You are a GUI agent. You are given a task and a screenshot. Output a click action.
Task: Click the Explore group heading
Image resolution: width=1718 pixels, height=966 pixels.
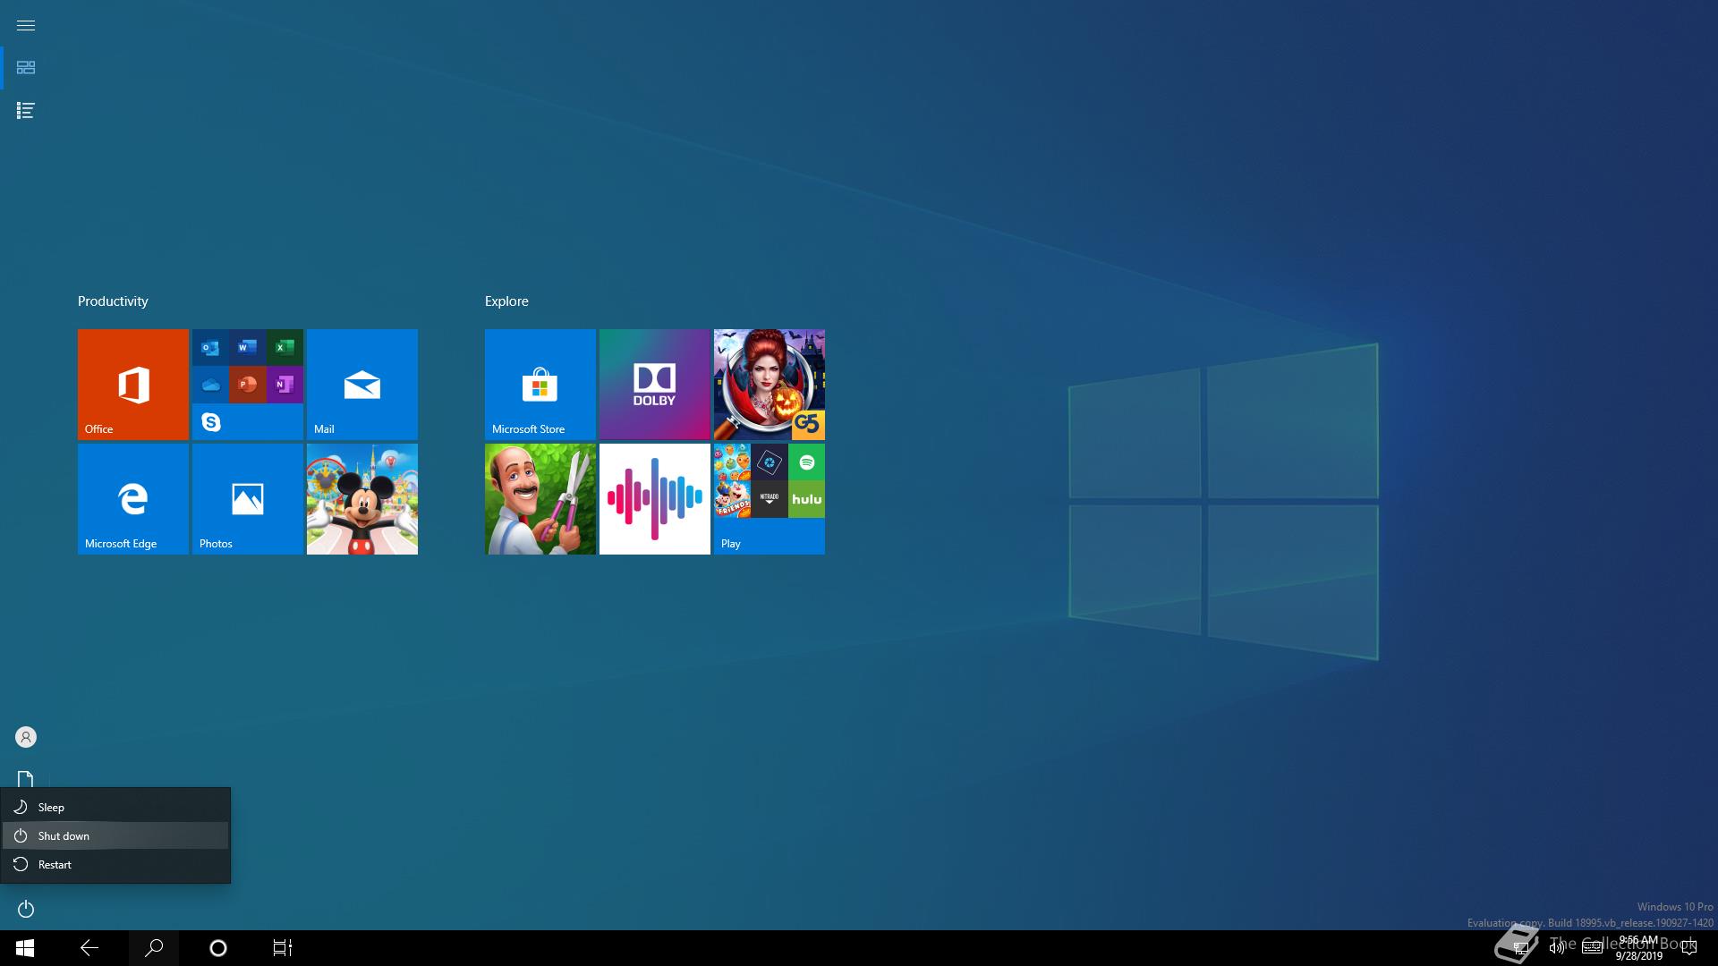click(506, 301)
